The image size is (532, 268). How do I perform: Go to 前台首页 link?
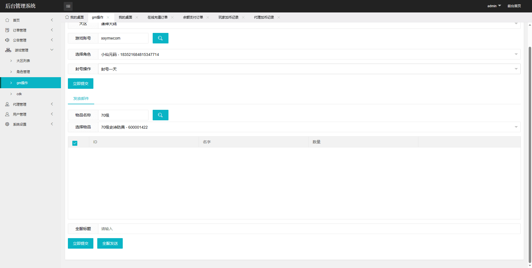514,6
